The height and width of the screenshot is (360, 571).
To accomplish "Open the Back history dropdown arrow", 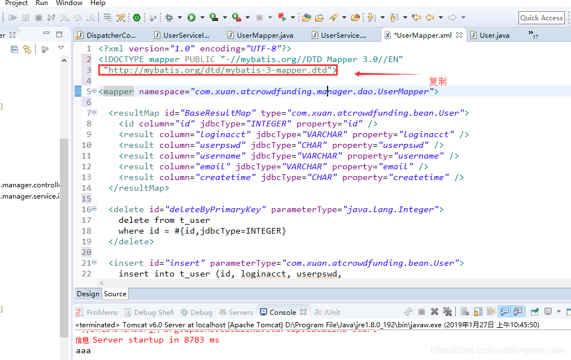I will (441, 17).
